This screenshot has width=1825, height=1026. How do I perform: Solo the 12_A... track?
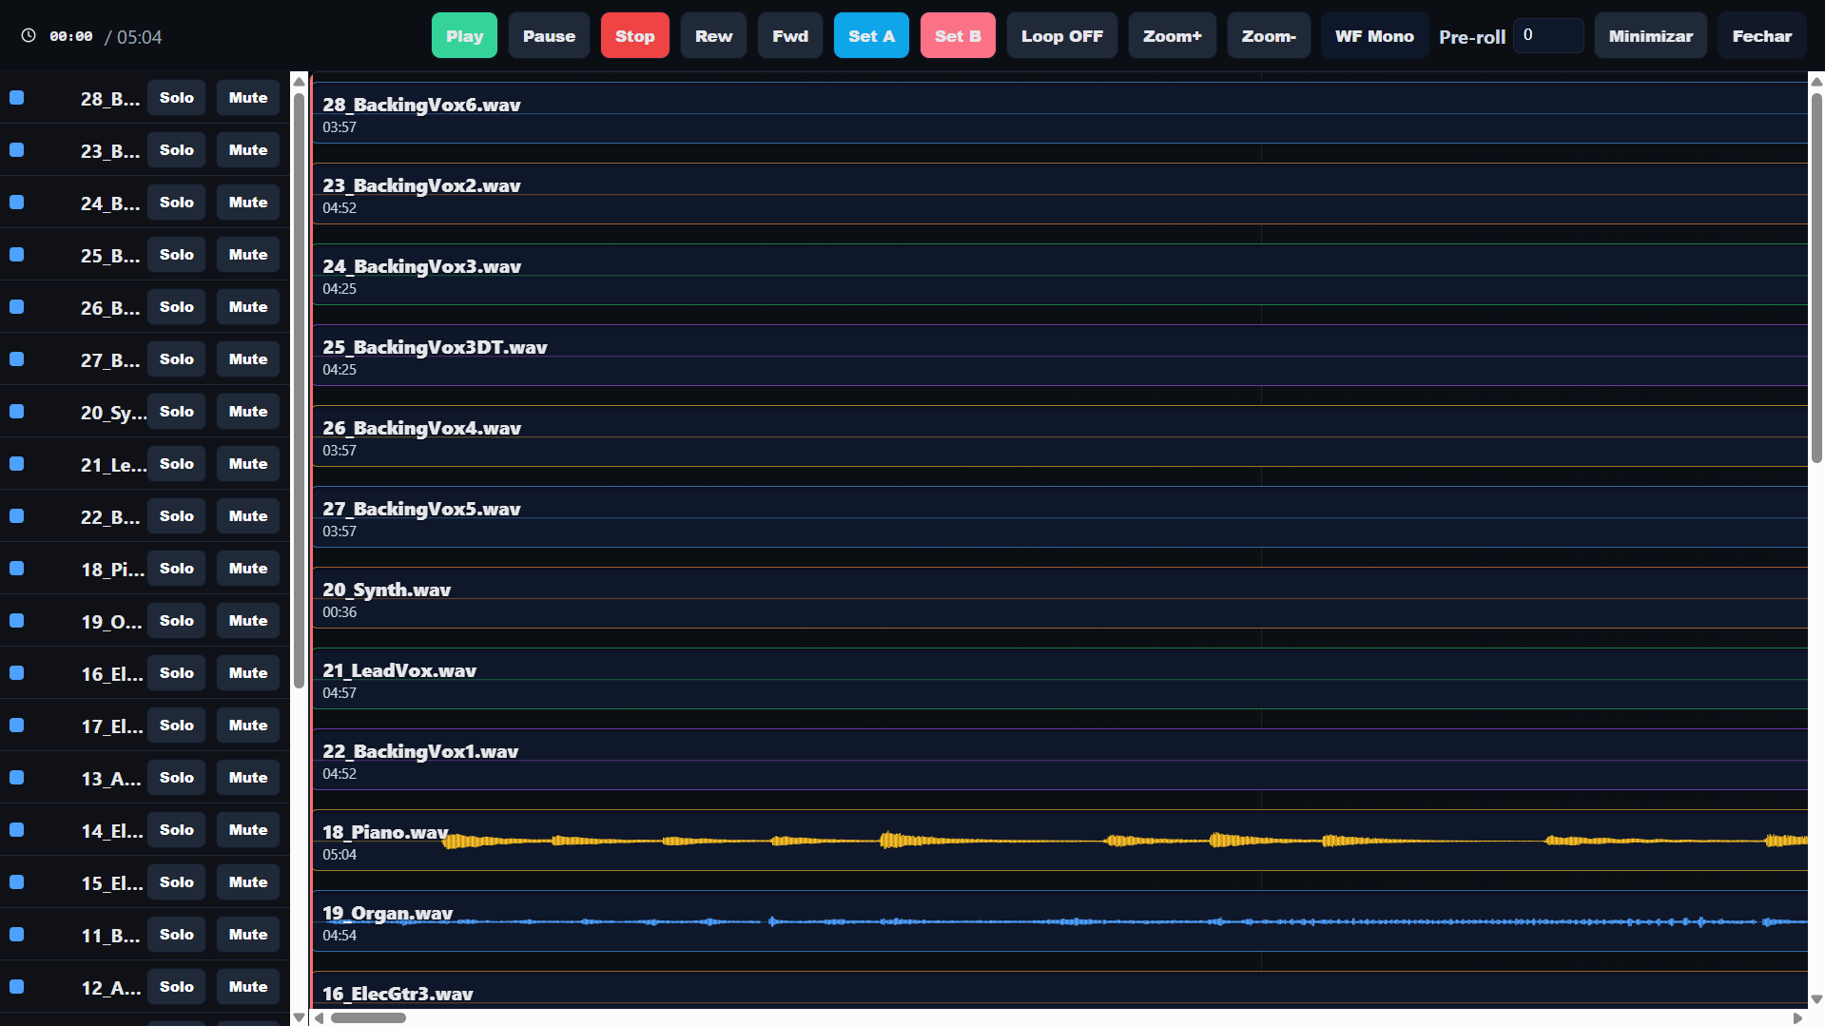coord(177,987)
